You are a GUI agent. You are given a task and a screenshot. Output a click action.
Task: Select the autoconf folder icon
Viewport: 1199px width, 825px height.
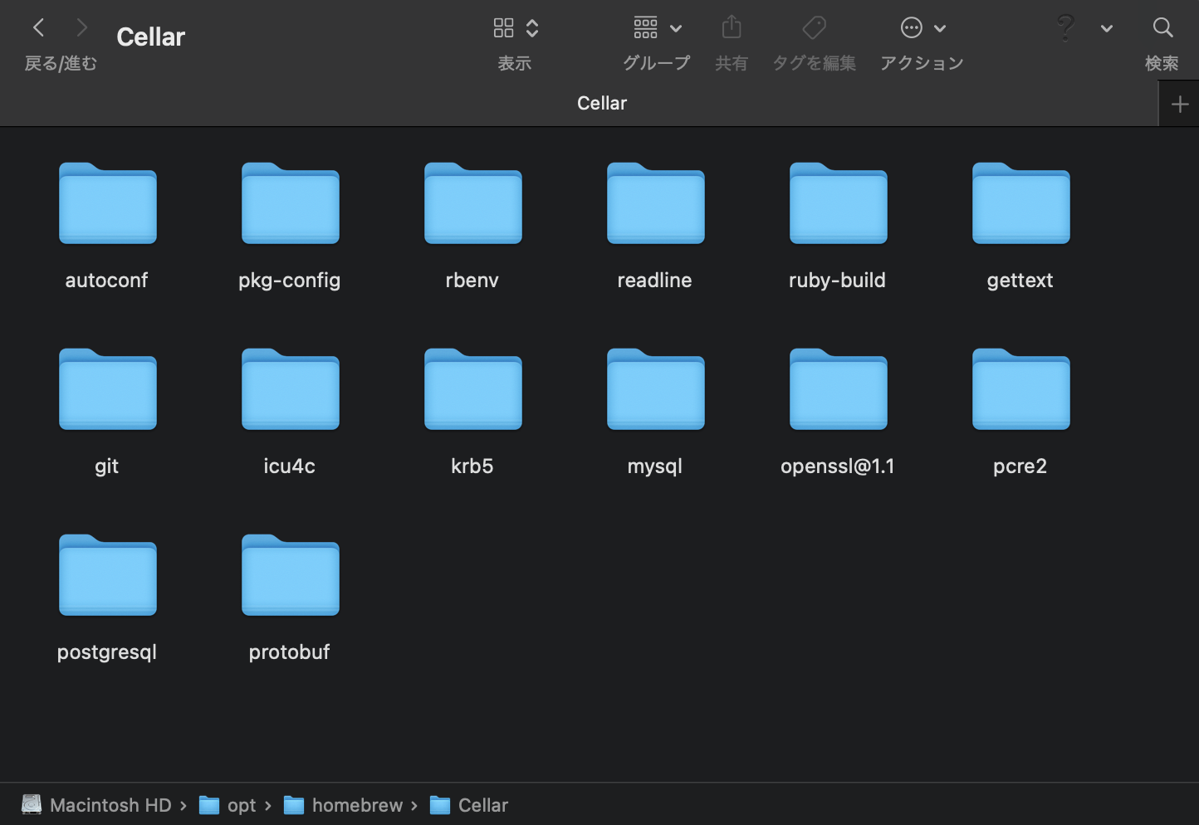coord(108,203)
